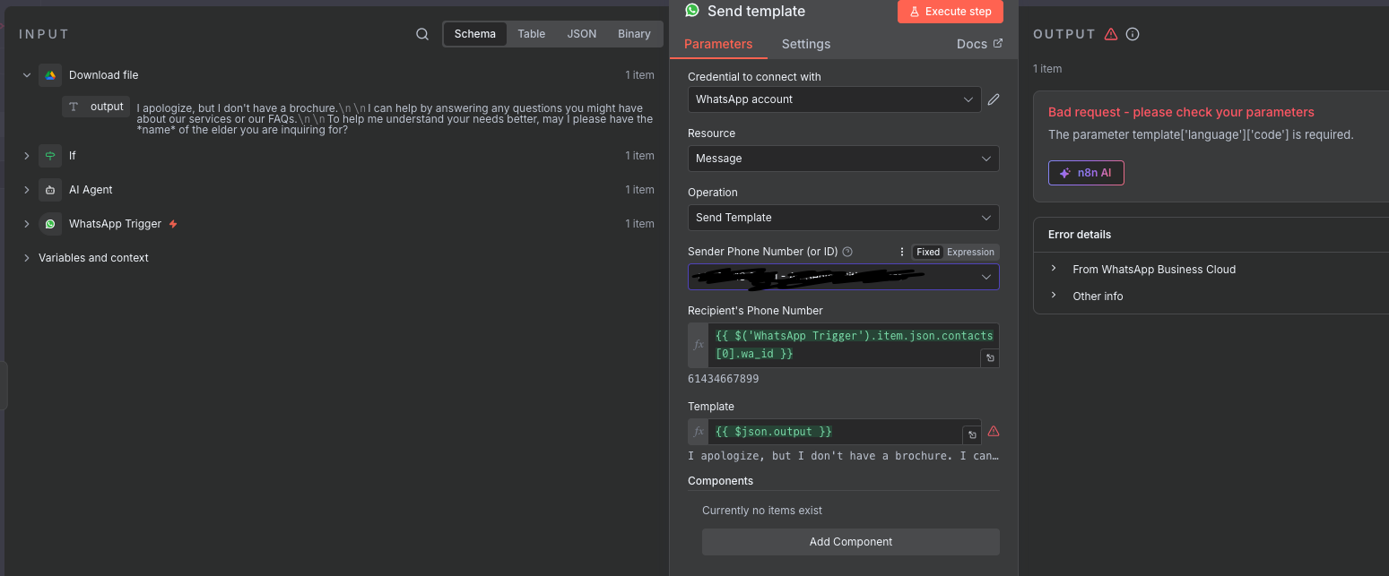Click the Add Component button
Image resolution: width=1389 pixels, height=576 pixels.
click(x=850, y=542)
